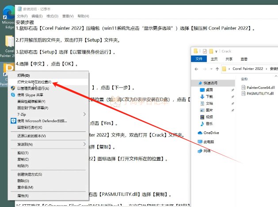
Task: Go back in File Explorer
Action: pos(196,69)
